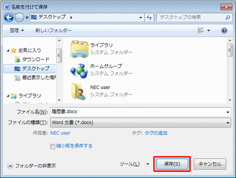Select お気に入り star icon in navigation pane

pyautogui.click(x=14, y=50)
